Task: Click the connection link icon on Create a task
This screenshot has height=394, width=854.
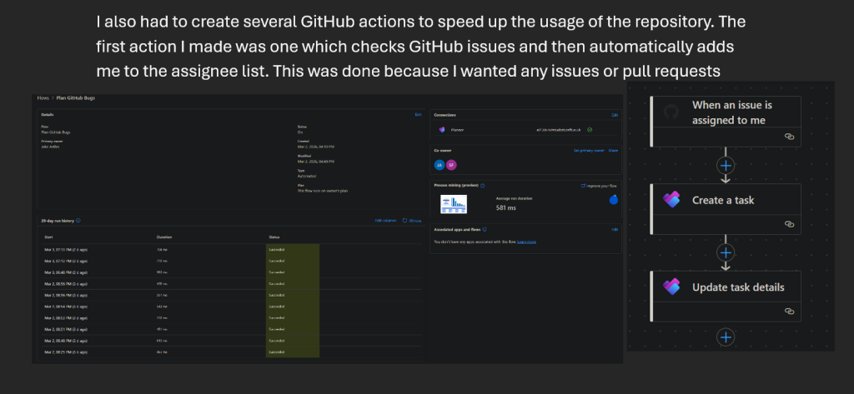Action: [789, 224]
